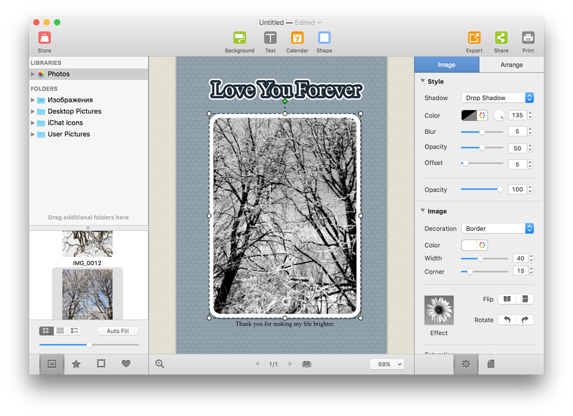
Task: Open the Share options
Action: [501, 42]
